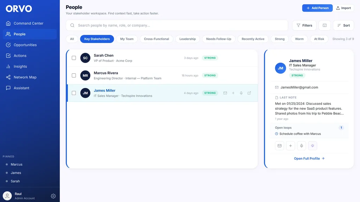The width and height of the screenshot is (360, 202).
Task: Click the Add Person button
Action: pos(317,8)
